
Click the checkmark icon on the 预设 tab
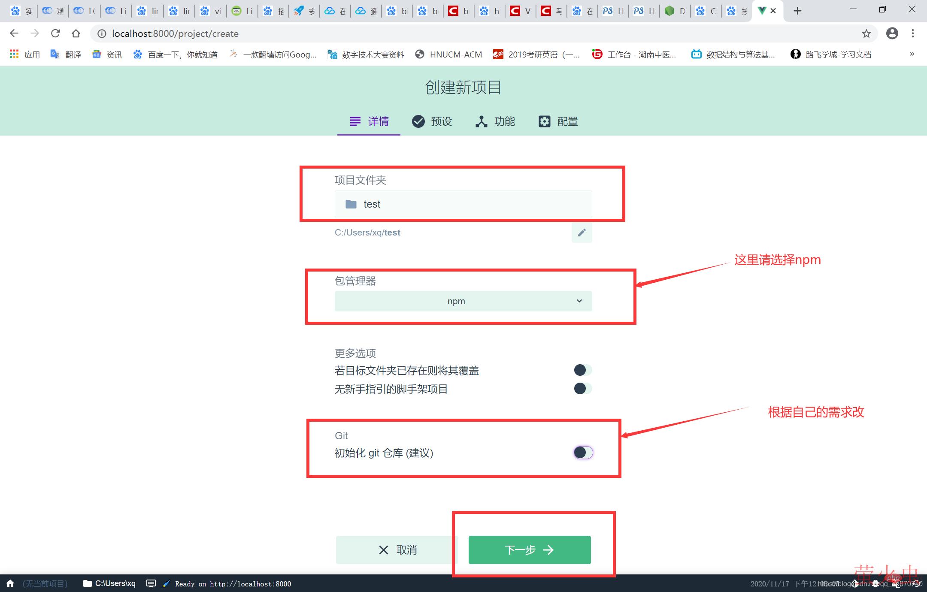point(419,121)
